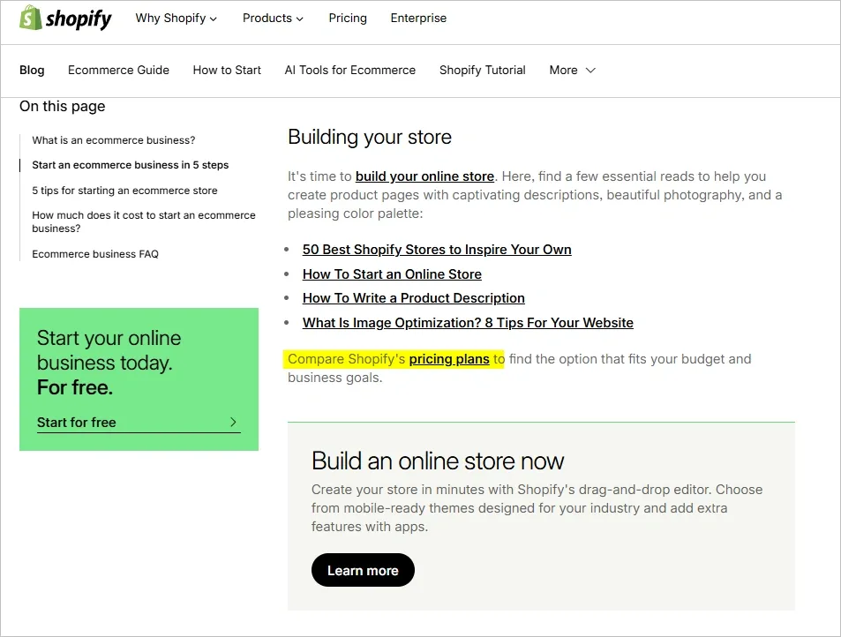Screen dimensions: 841x637
Task: Jump to the cost to start an ecommerce business section
Action: coord(144,221)
